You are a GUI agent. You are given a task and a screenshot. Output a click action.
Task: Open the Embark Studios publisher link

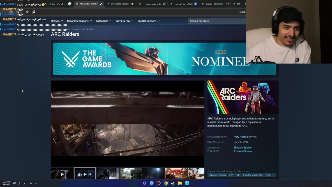[x=243, y=151]
